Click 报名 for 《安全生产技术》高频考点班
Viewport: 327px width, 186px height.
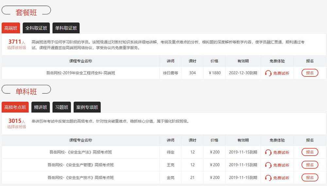click(x=310, y=177)
